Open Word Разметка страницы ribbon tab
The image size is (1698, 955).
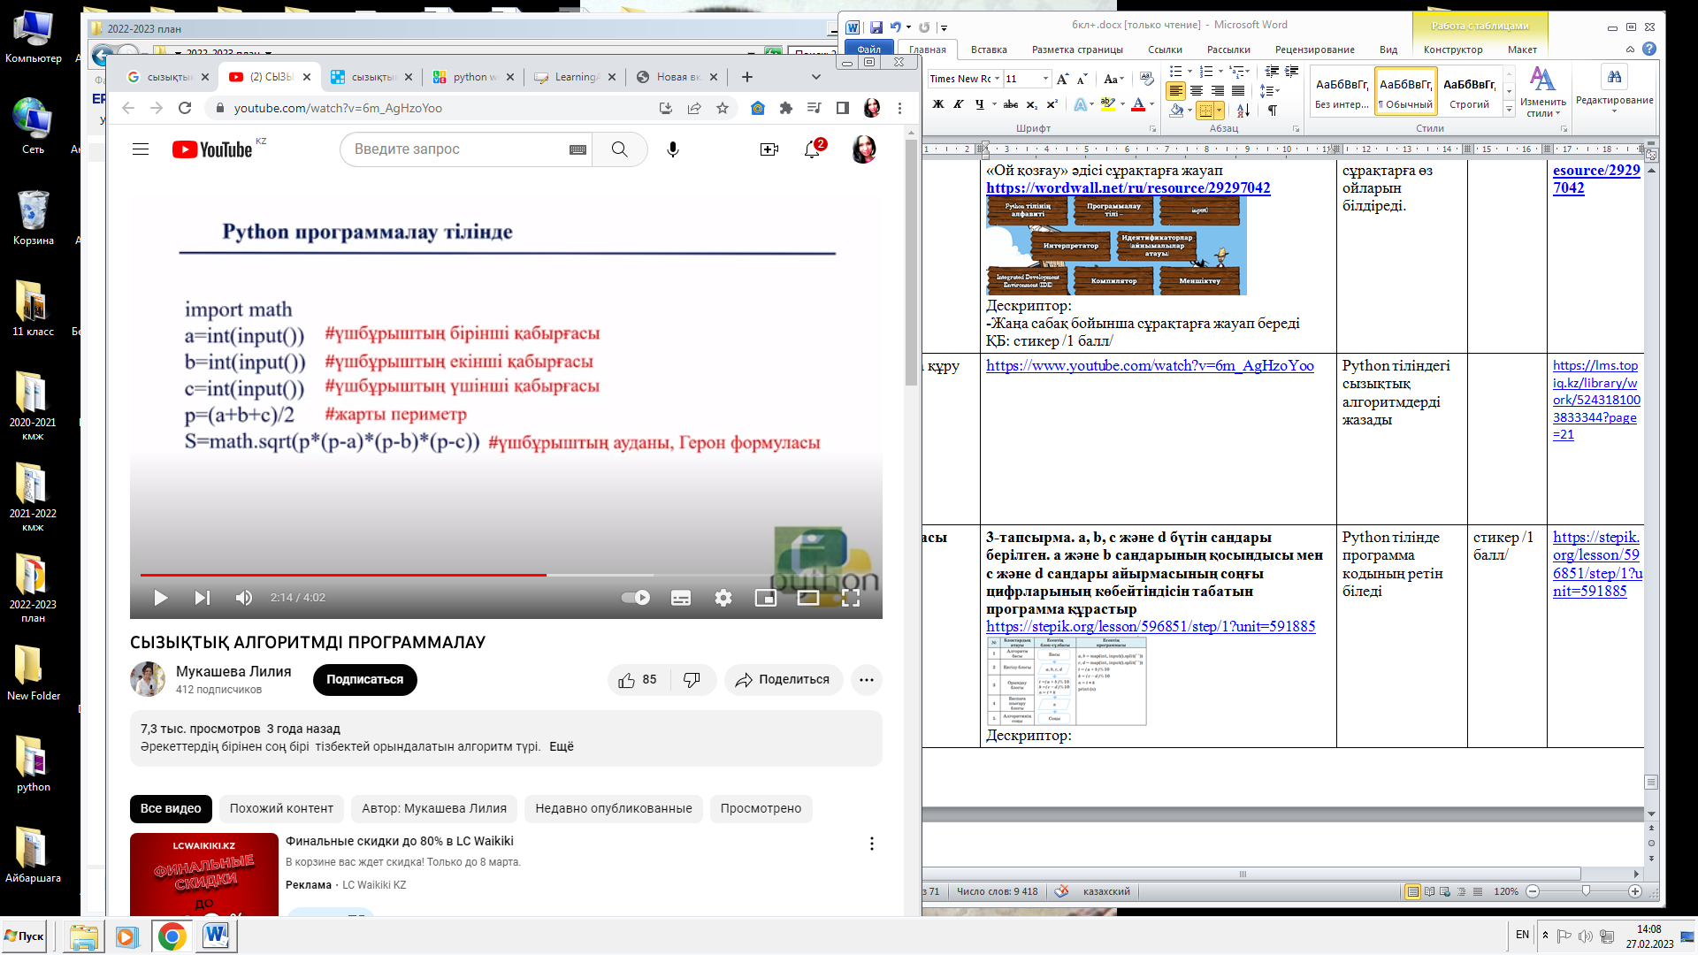(x=1077, y=50)
